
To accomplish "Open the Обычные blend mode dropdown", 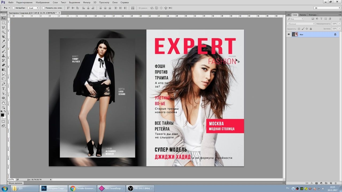I will point(301,24).
